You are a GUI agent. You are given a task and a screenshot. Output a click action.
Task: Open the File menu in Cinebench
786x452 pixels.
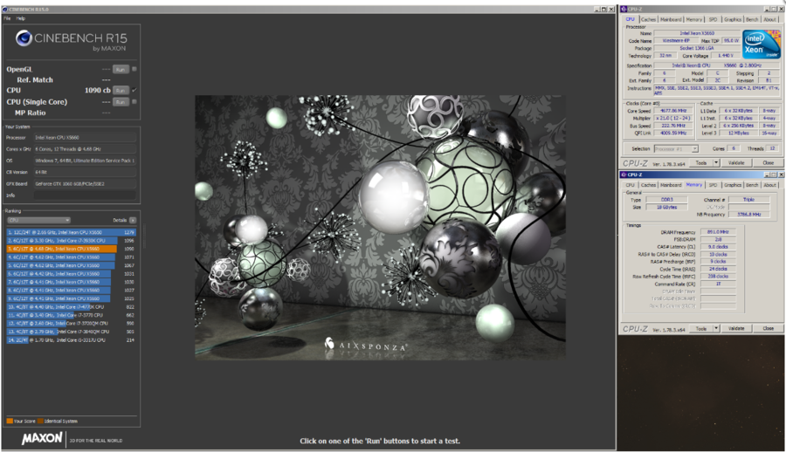click(7, 18)
